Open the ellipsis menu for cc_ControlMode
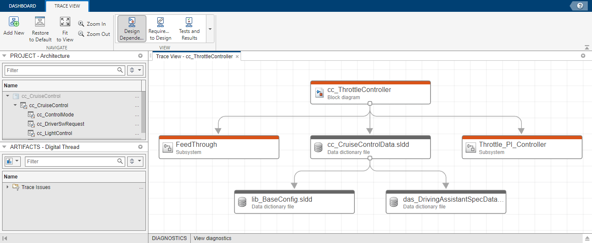 point(137,115)
